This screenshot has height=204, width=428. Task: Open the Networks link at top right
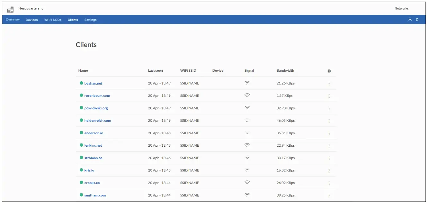click(402, 9)
